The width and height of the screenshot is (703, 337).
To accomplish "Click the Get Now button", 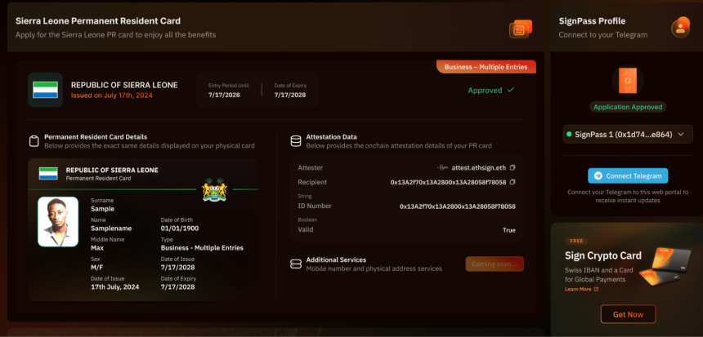I will coord(628,314).
